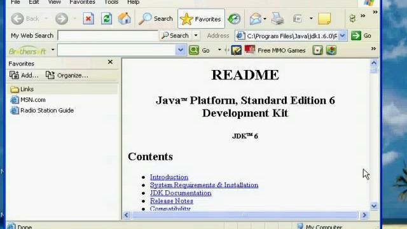
Task: Click the green Go arrow button
Action: tap(356, 36)
